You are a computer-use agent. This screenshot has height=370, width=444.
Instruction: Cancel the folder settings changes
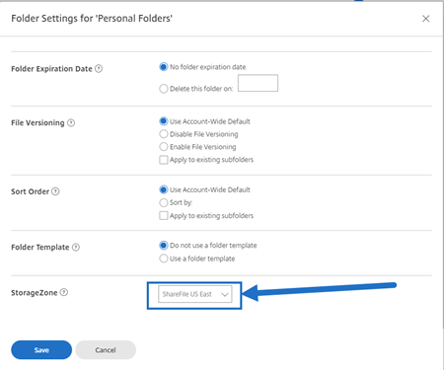106,350
